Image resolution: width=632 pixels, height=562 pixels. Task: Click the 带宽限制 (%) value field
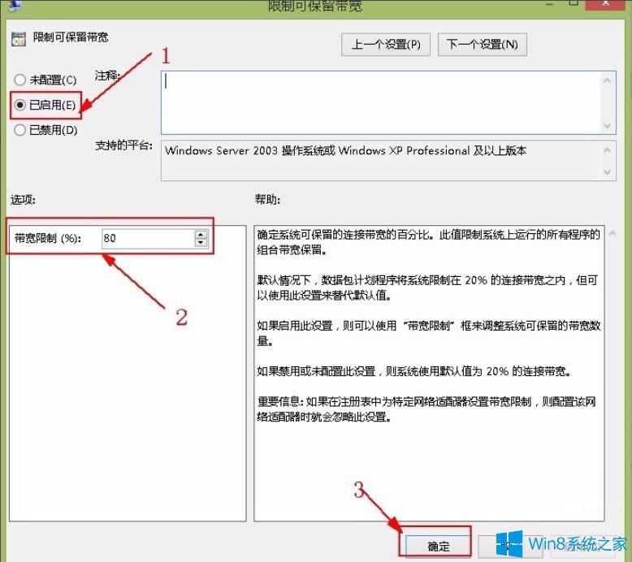pyautogui.click(x=147, y=238)
